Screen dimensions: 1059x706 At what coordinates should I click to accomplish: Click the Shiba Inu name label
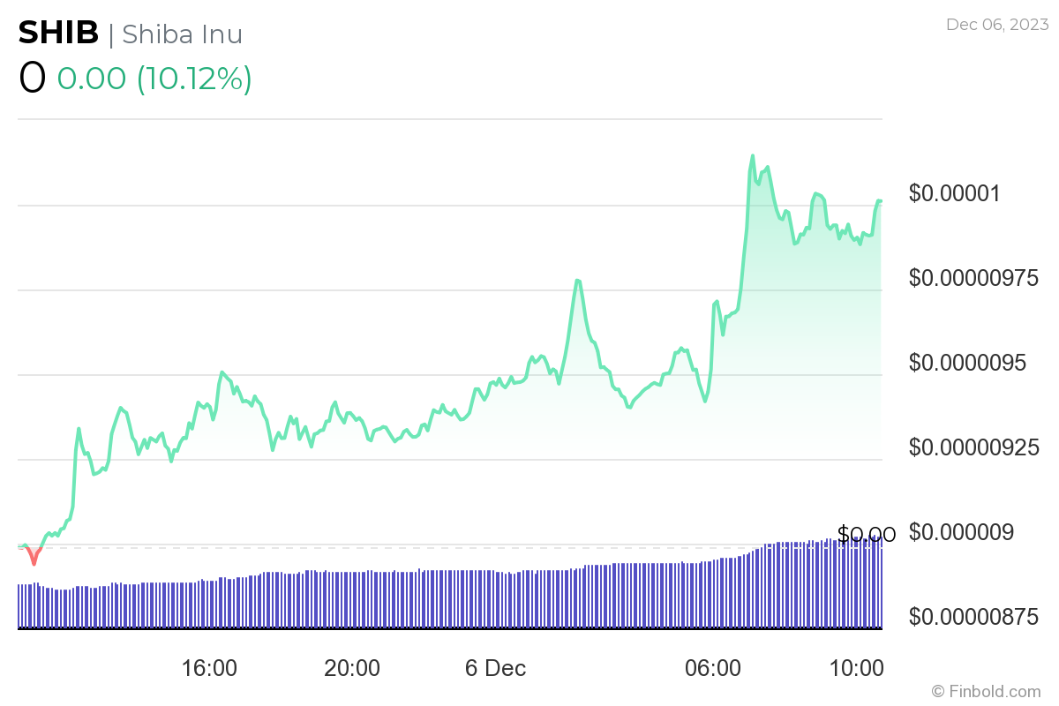click(x=182, y=34)
